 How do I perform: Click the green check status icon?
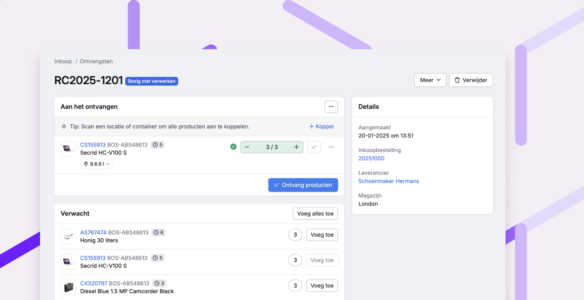point(234,147)
